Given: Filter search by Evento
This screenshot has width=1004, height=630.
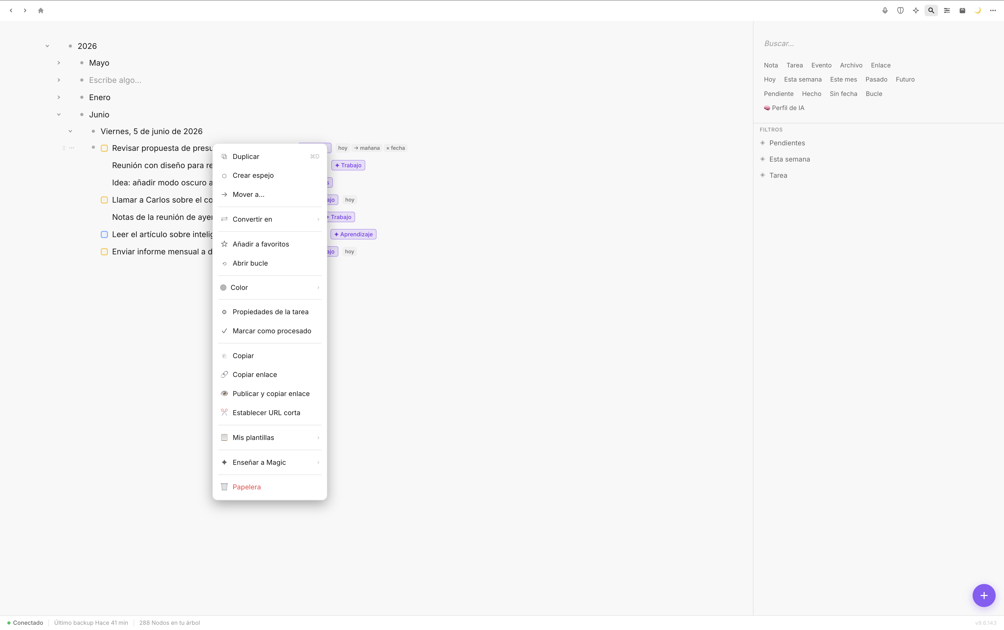Looking at the screenshot, I should 821,65.
